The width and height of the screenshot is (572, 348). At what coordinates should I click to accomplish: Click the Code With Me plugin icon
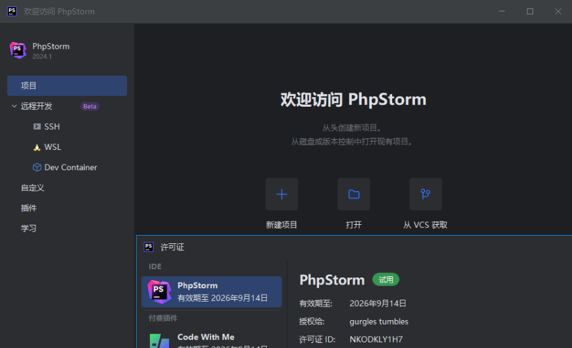coord(159,340)
